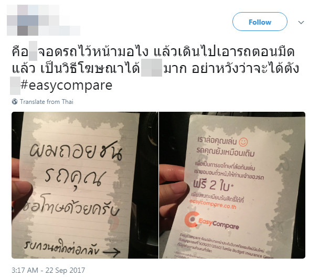The image size is (309, 277).
Task: Click the 3:17 AM timestamp
Action: [25, 270]
